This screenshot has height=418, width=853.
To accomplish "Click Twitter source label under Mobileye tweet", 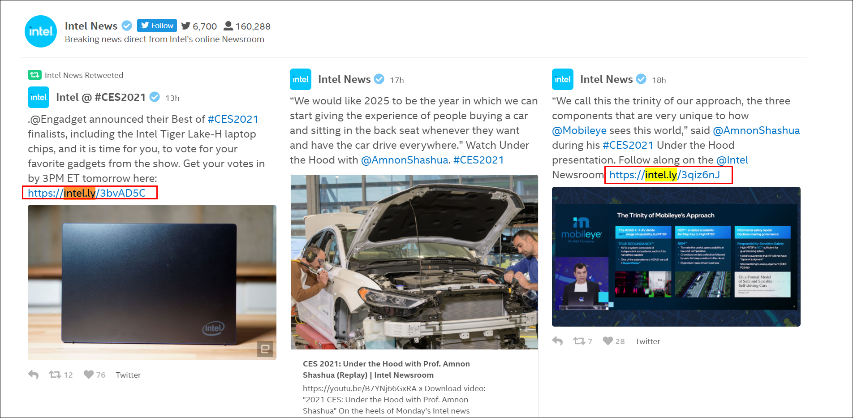I will [x=647, y=341].
